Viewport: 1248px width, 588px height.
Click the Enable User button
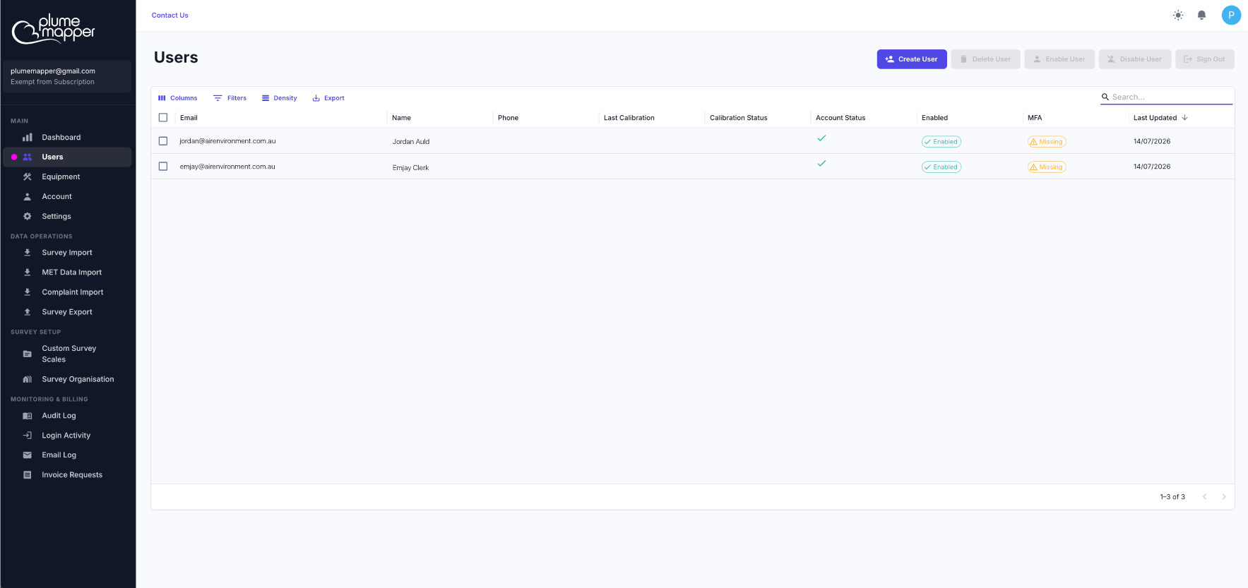coord(1059,59)
